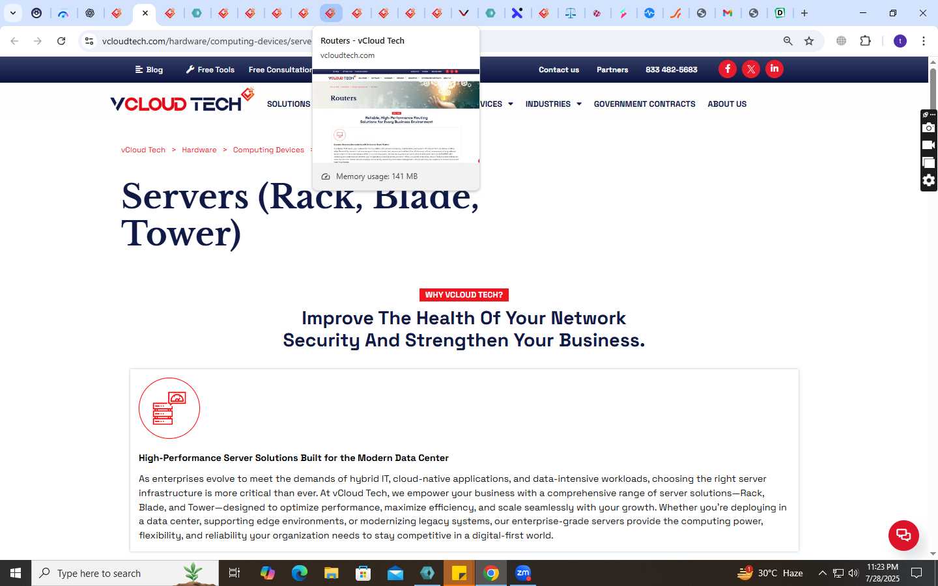
Task: Click the red live chat bubble icon
Action: coord(903,535)
